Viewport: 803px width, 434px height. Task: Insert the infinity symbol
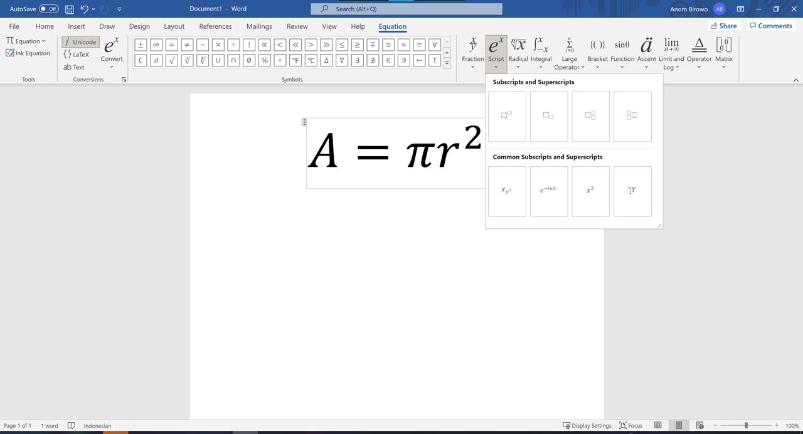[x=156, y=45]
